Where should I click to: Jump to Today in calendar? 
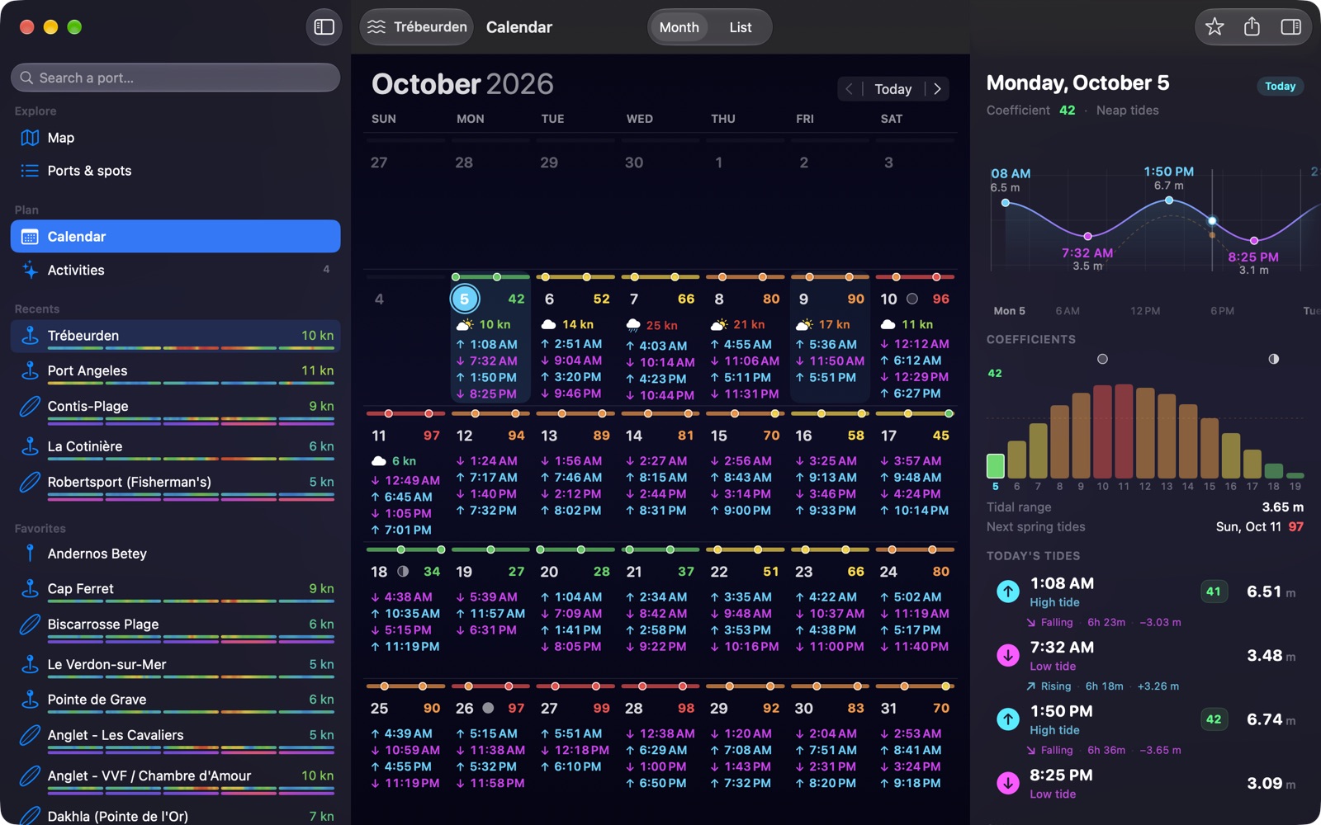(x=893, y=89)
